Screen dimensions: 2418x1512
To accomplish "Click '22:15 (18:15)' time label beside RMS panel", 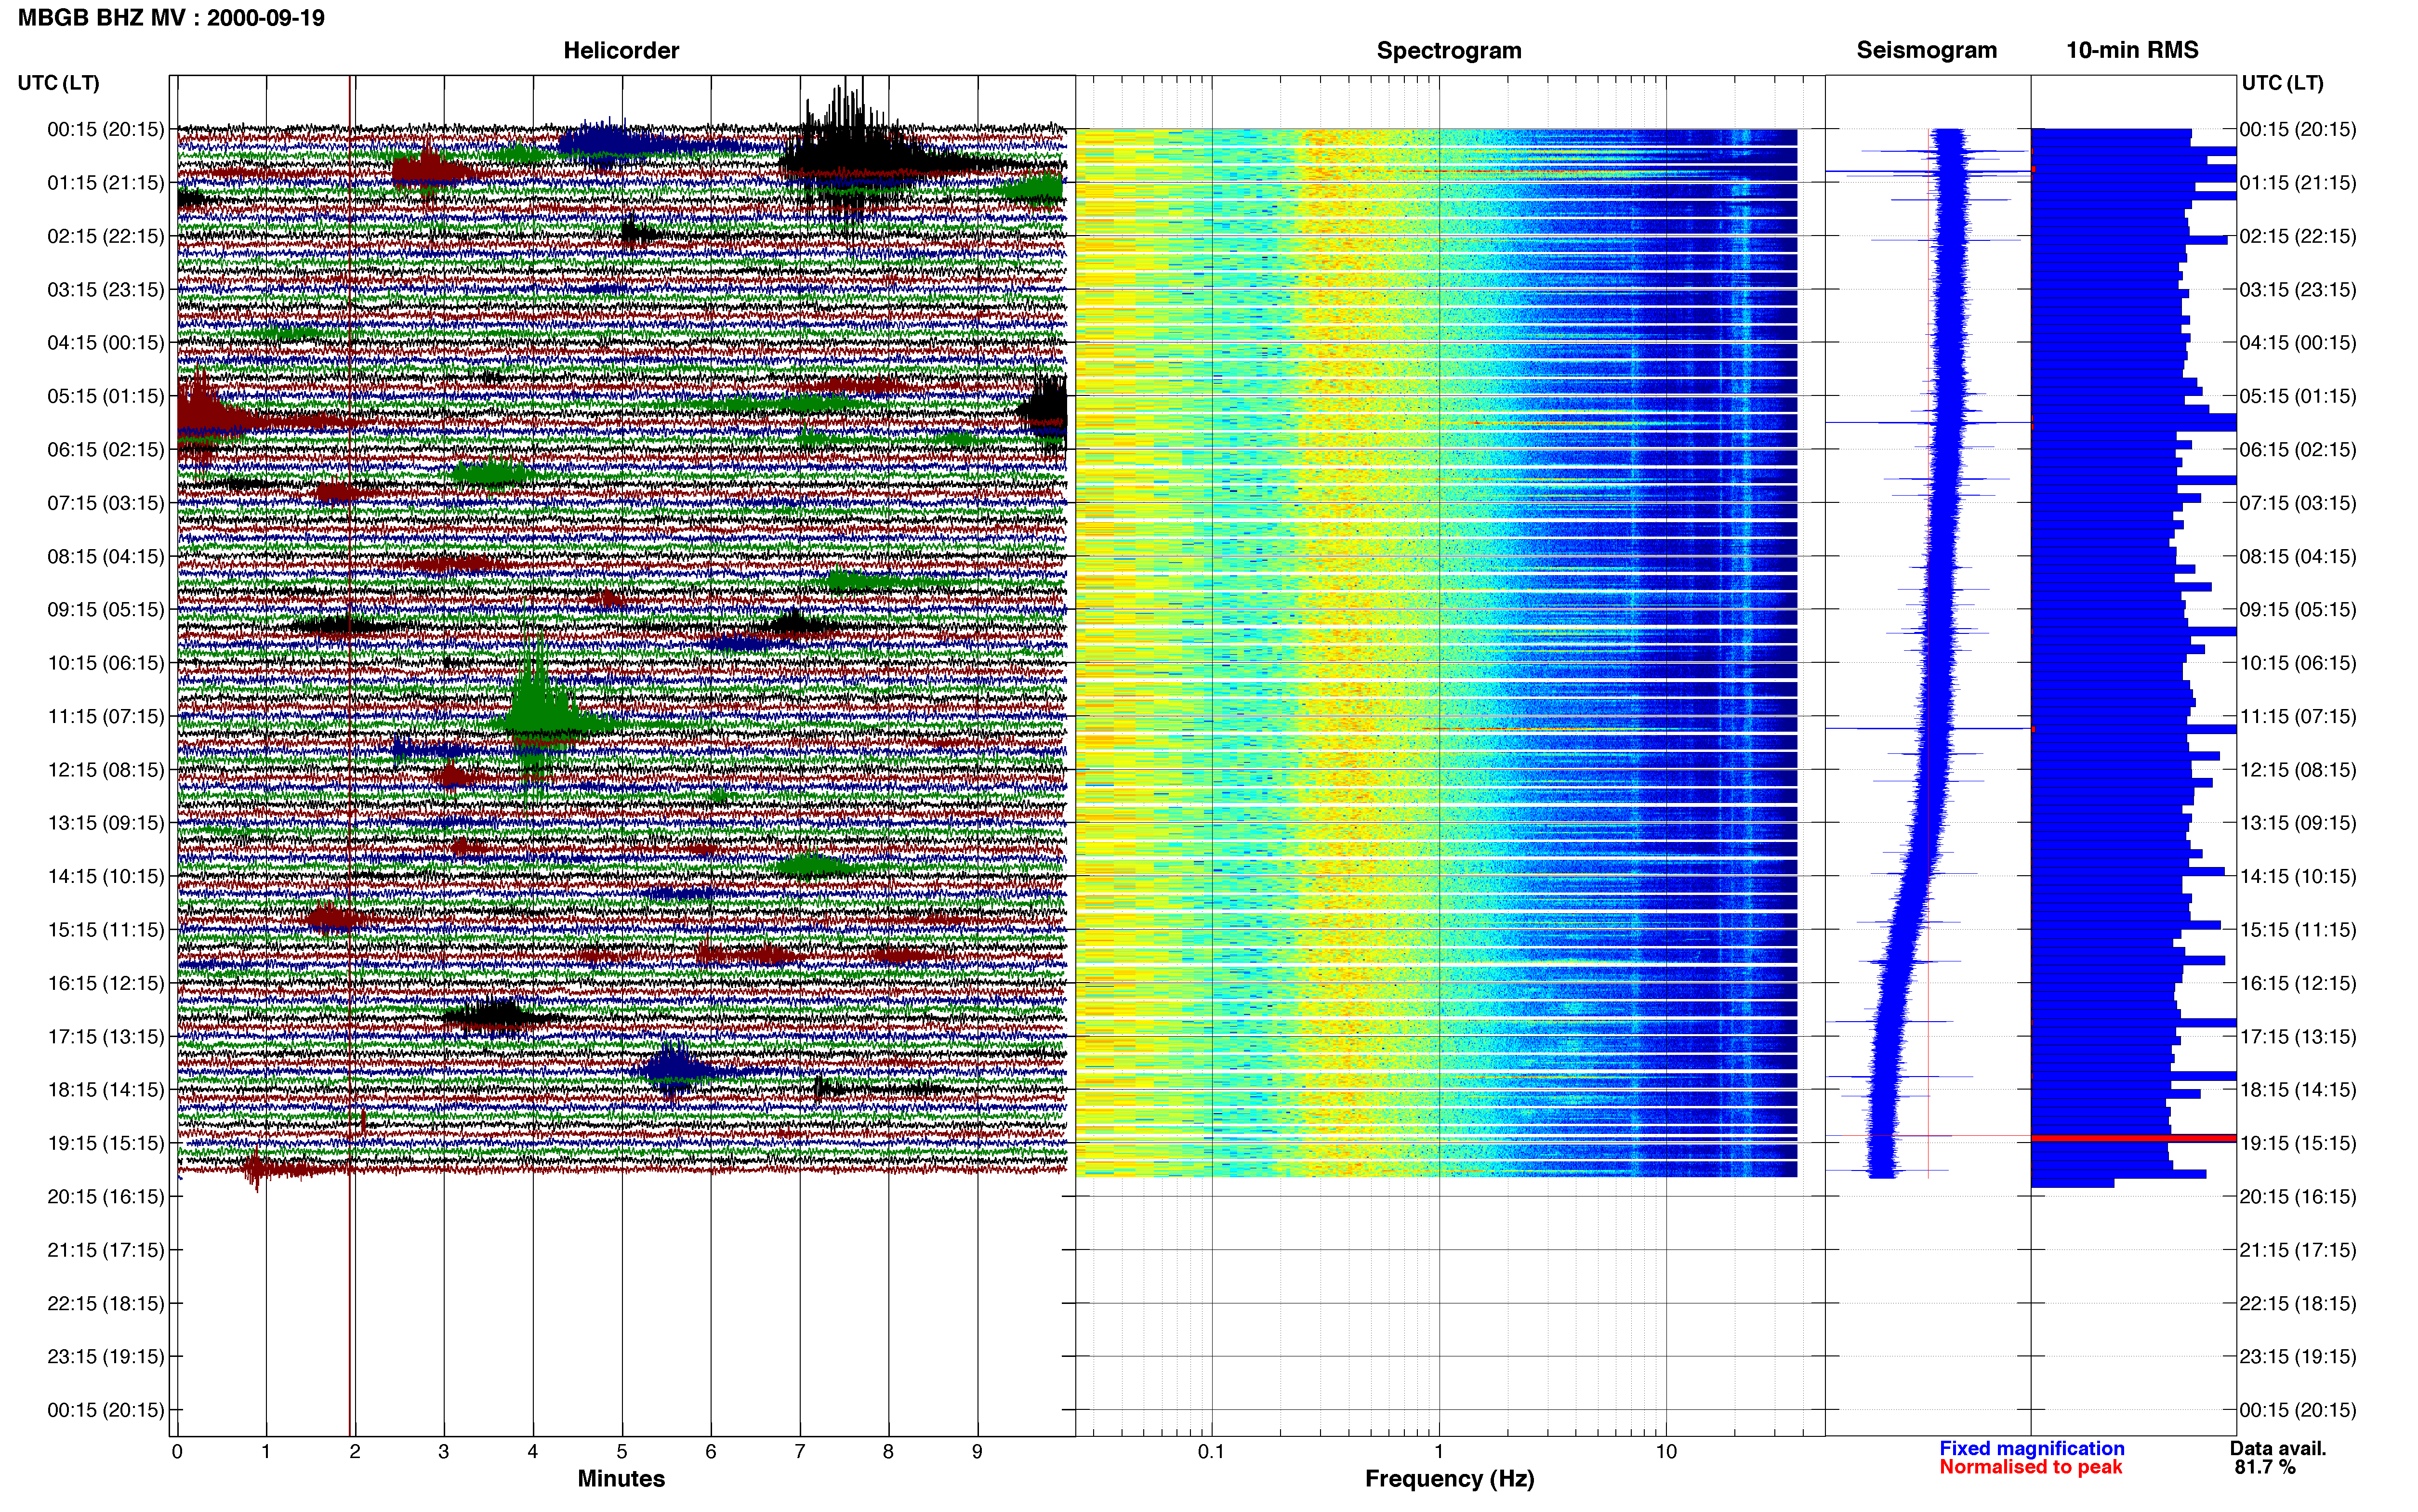I will point(2298,1303).
